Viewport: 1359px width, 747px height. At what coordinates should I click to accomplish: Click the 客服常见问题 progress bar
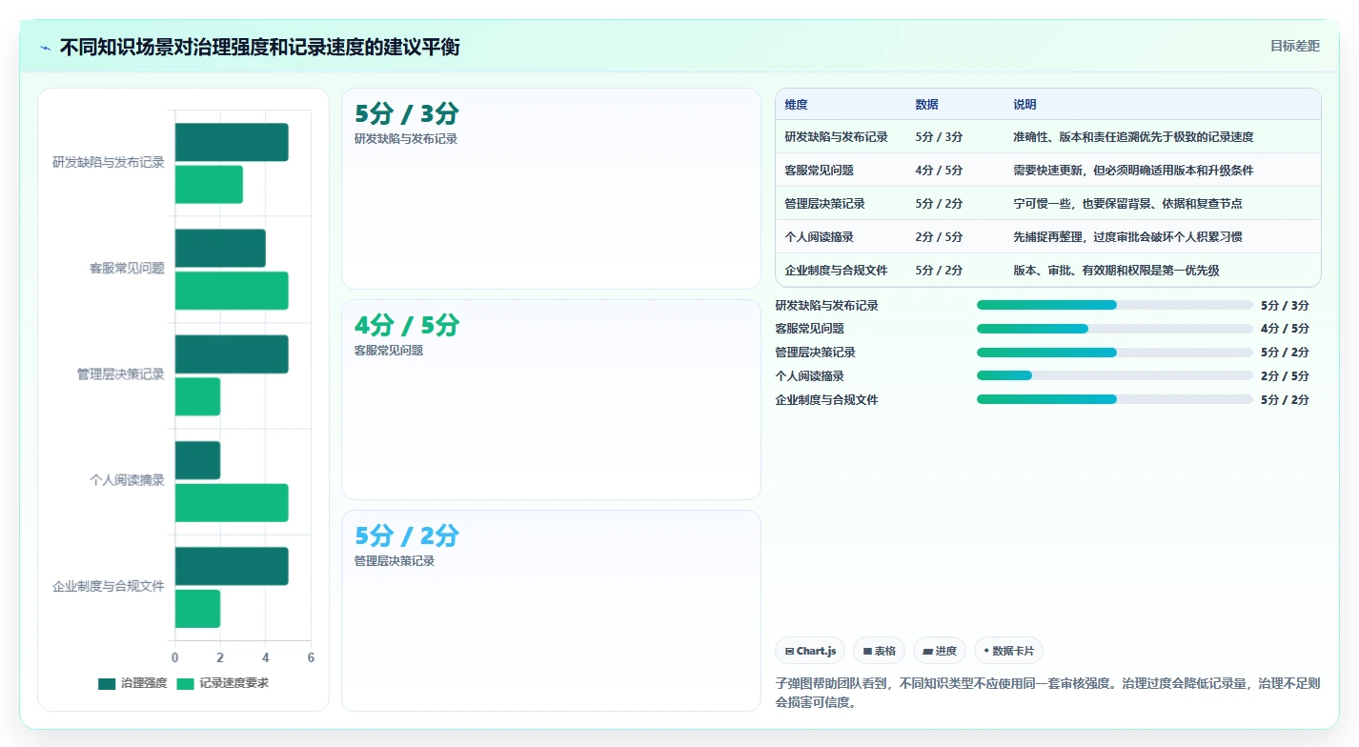pos(1115,329)
